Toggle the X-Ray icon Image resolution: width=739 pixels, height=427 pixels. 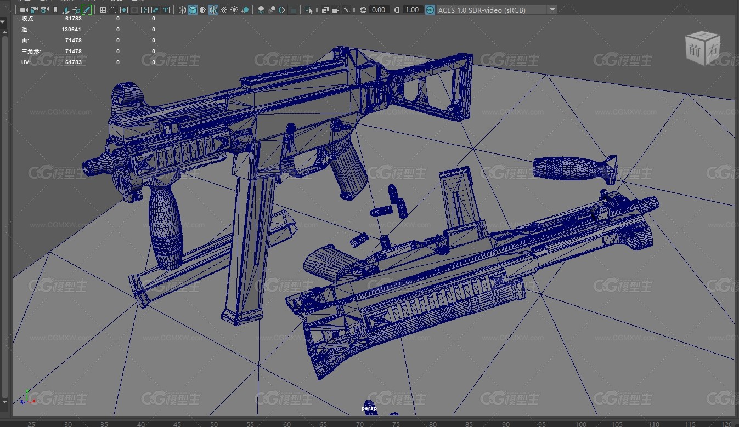click(x=325, y=10)
